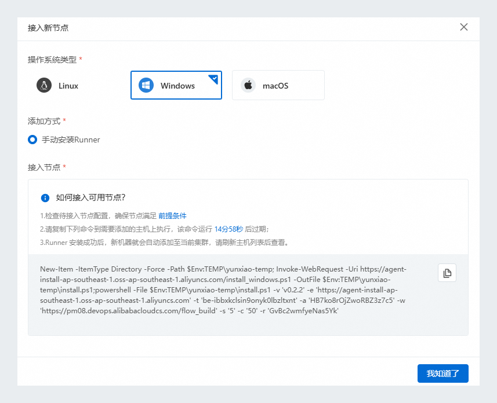
Task: Close the 接入新节点 dialog
Action: click(464, 27)
